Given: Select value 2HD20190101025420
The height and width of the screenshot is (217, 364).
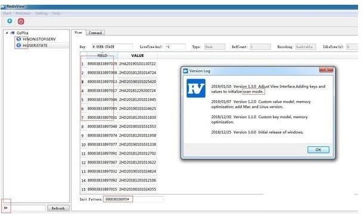Looking at the screenshot, I should point(138,82).
